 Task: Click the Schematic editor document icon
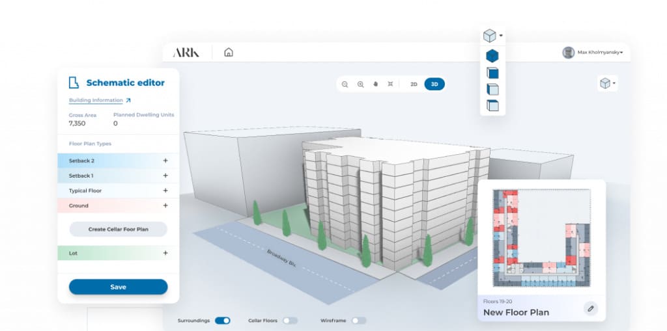74,83
